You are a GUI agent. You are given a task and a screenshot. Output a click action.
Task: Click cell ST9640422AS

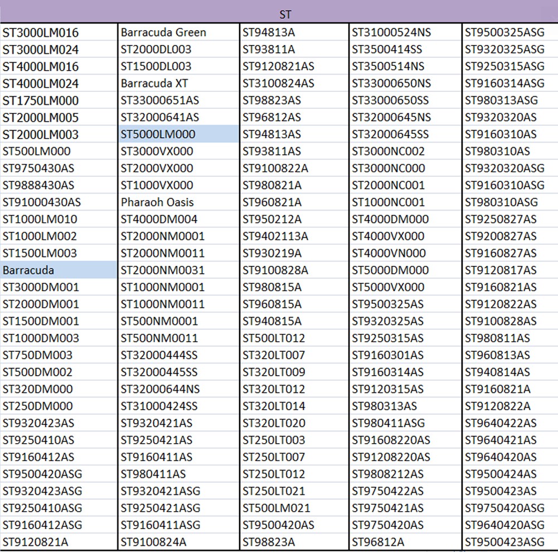click(x=510, y=423)
